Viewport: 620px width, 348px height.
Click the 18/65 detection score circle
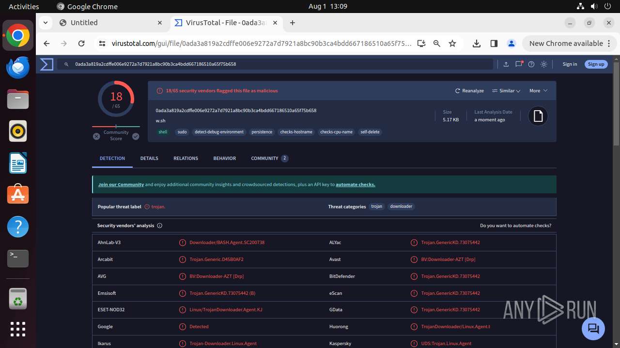click(x=116, y=99)
